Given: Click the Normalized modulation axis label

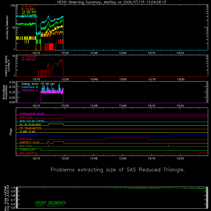Looking at the screenshot, I should click(5, 92).
